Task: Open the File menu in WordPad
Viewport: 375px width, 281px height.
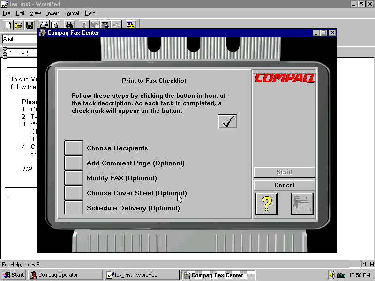Action: point(7,13)
